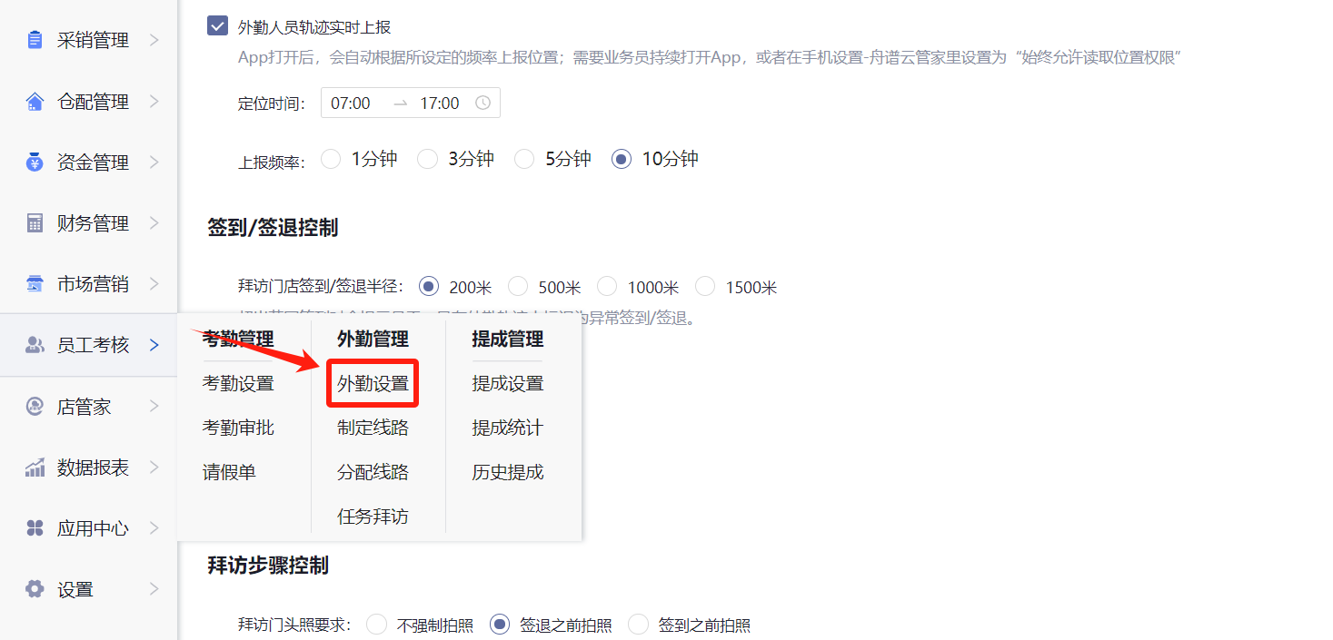1333x640 pixels.
Task: Expand 采销管理 using its chevron
Action: (x=154, y=40)
